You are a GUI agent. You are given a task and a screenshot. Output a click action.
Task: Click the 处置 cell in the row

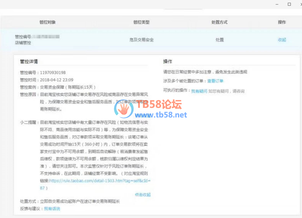coord(220,40)
